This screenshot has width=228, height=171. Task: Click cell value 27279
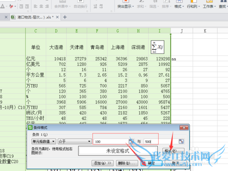click(77, 59)
